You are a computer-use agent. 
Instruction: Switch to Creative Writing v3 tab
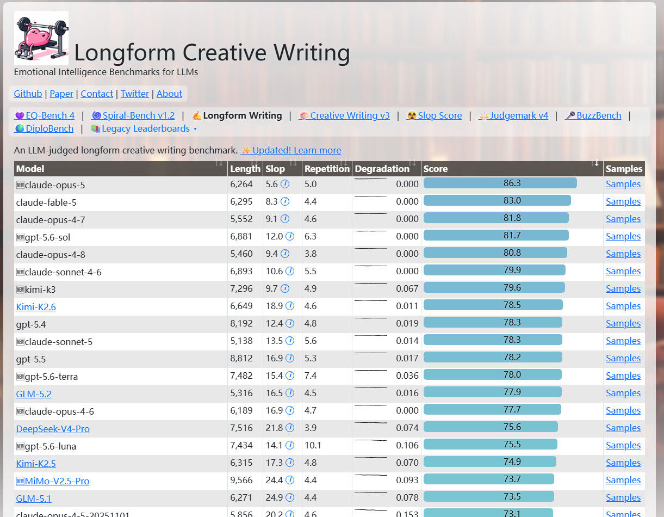point(344,115)
